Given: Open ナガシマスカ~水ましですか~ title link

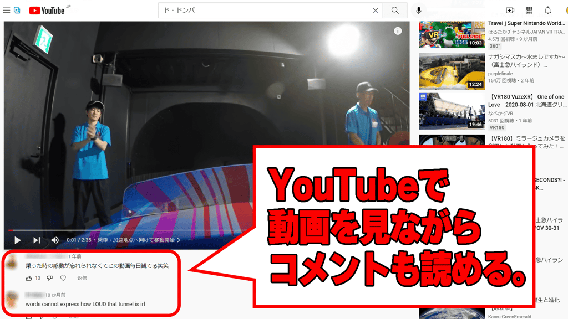Looking at the screenshot, I should pyautogui.click(x=526, y=61).
